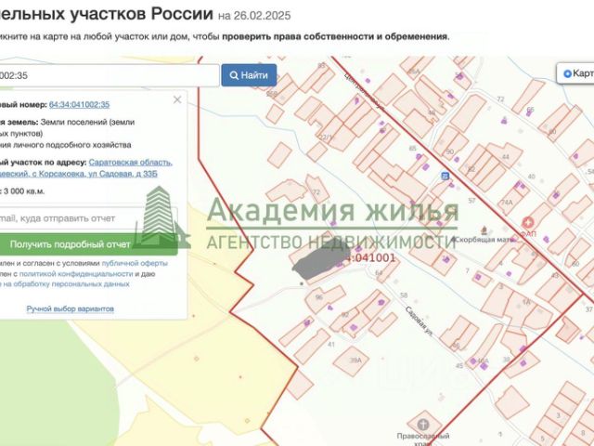Click the gray highlighted parcel on map

click(x=320, y=260)
